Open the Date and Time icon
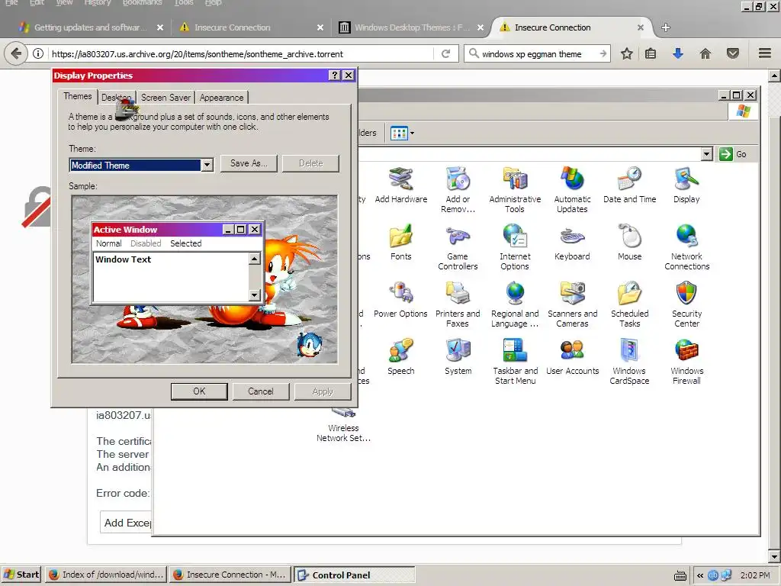This screenshot has height=586, width=781. point(629,185)
